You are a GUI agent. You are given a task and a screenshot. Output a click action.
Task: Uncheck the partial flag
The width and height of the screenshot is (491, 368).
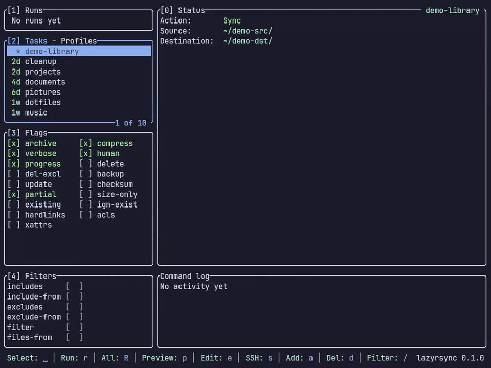point(14,195)
